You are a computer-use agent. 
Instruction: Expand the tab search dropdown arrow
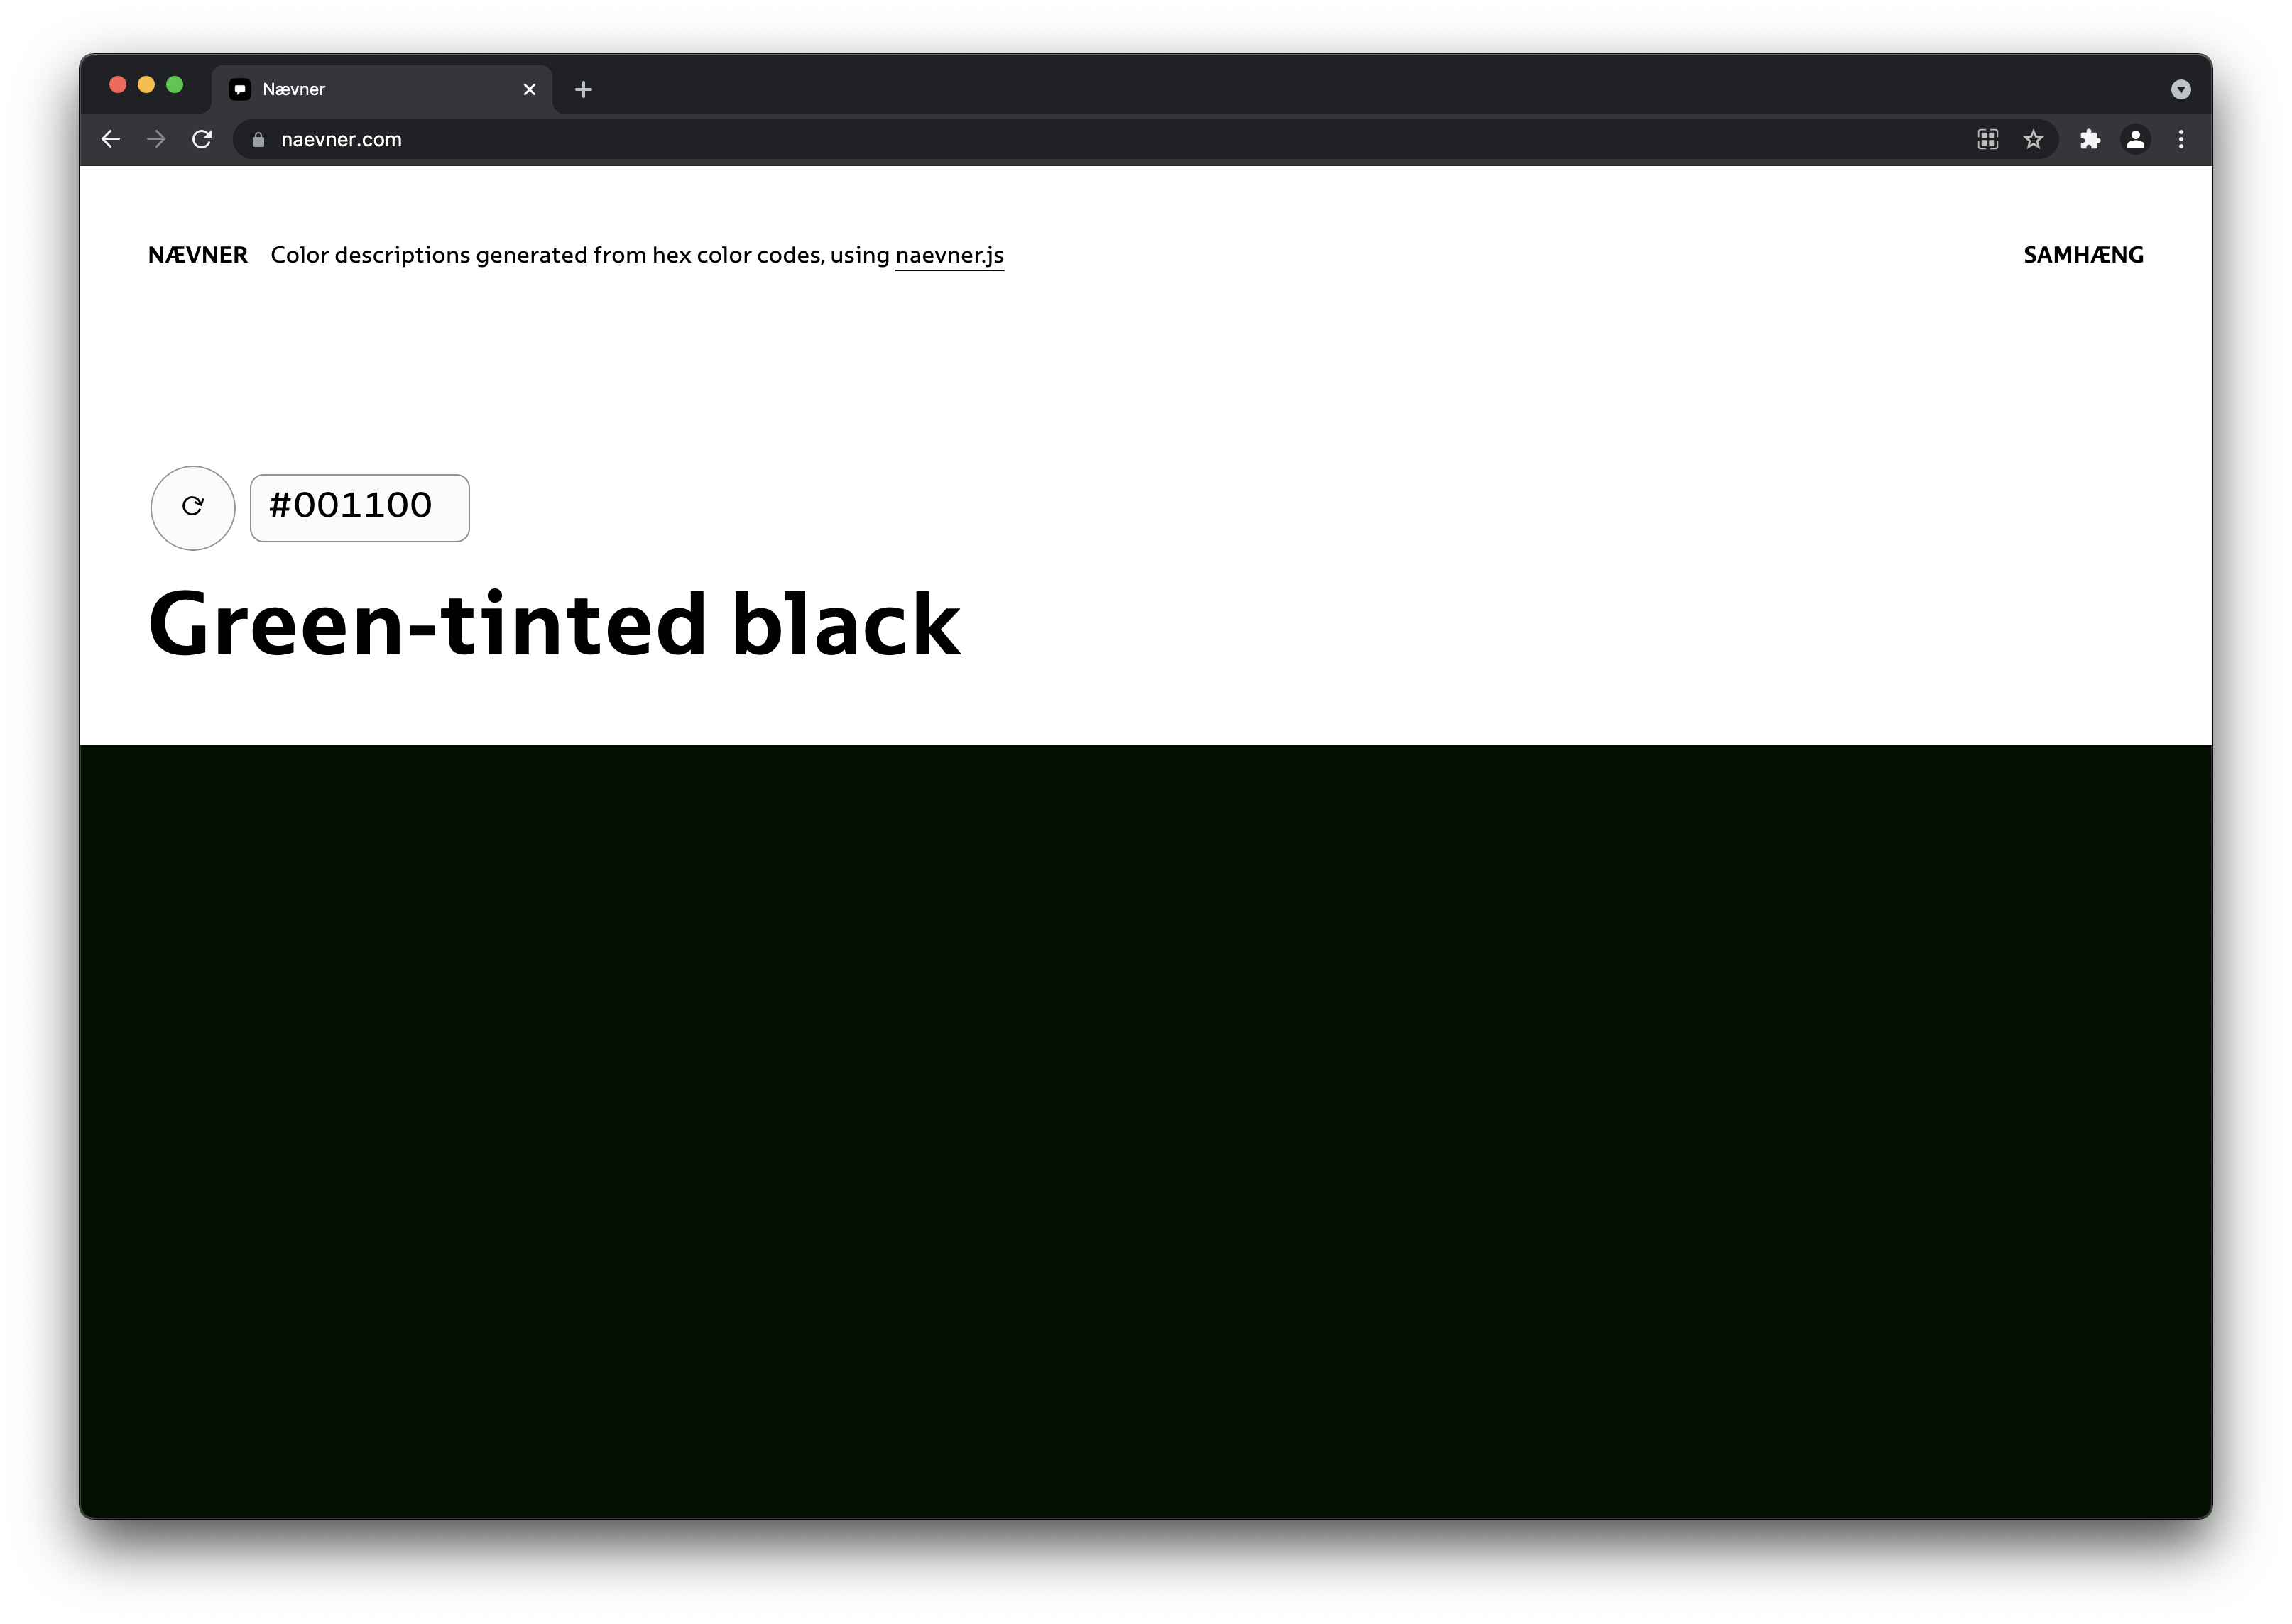[2181, 89]
